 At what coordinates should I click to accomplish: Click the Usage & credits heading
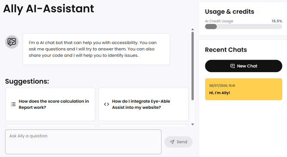pos(230,12)
